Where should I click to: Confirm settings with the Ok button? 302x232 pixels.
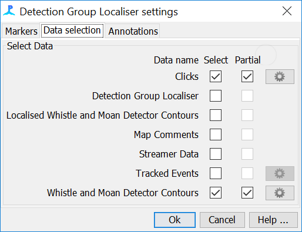pos(175,220)
